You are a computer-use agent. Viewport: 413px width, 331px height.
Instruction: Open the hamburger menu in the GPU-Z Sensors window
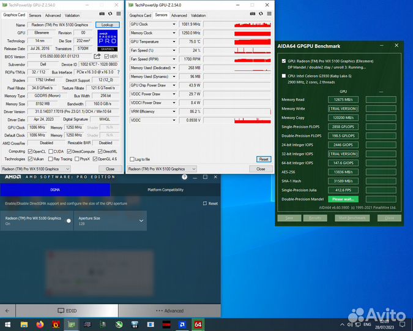tap(269, 13)
